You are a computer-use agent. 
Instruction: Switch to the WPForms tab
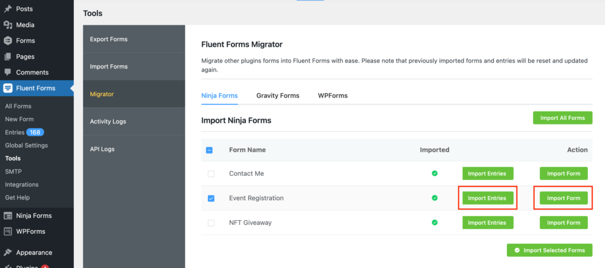(333, 96)
